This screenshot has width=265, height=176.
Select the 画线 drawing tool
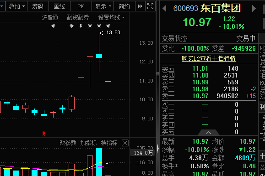pos(59,6)
